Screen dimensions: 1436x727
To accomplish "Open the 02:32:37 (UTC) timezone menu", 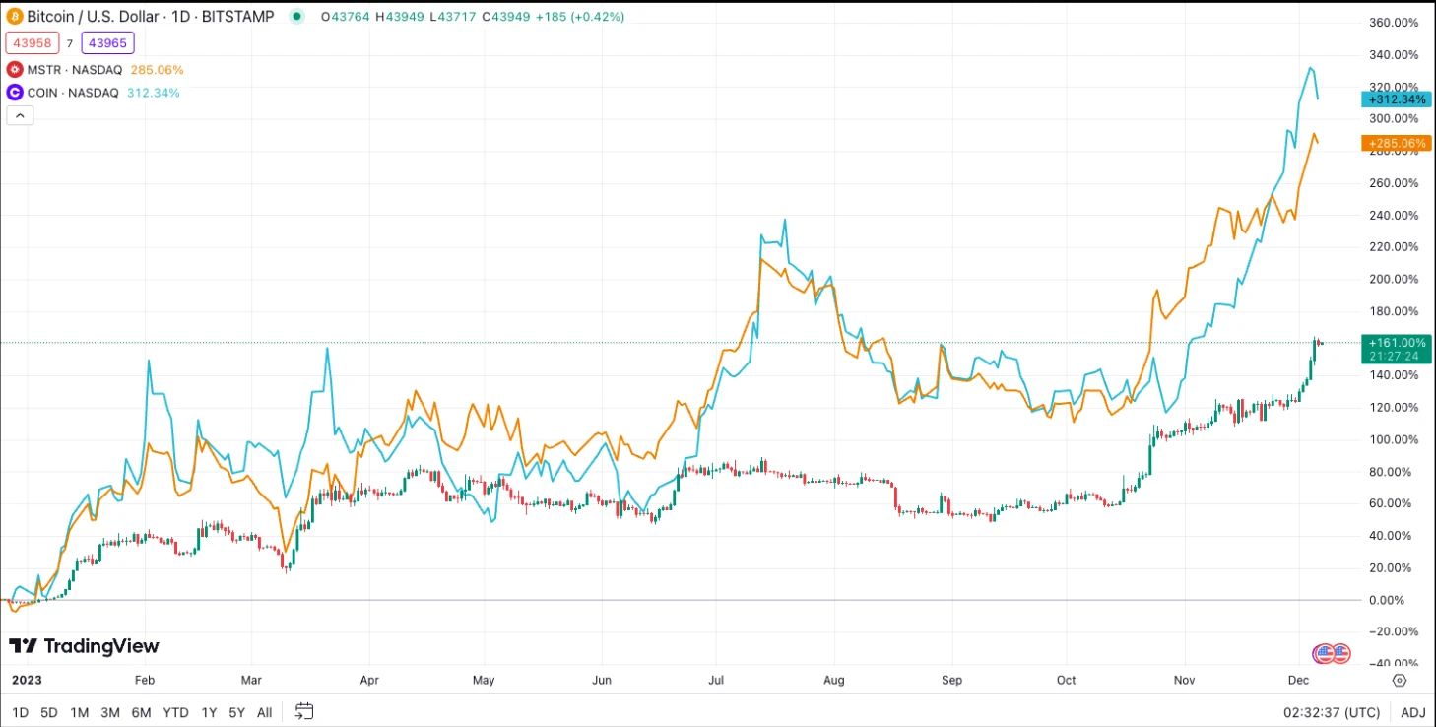I will (x=1331, y=712).
